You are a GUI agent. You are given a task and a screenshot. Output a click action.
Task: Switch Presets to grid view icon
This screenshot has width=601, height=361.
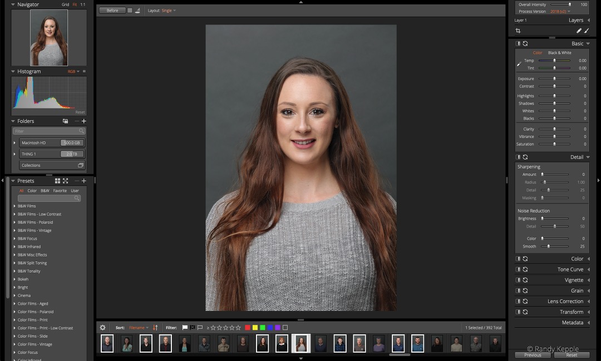coord(57,180)
